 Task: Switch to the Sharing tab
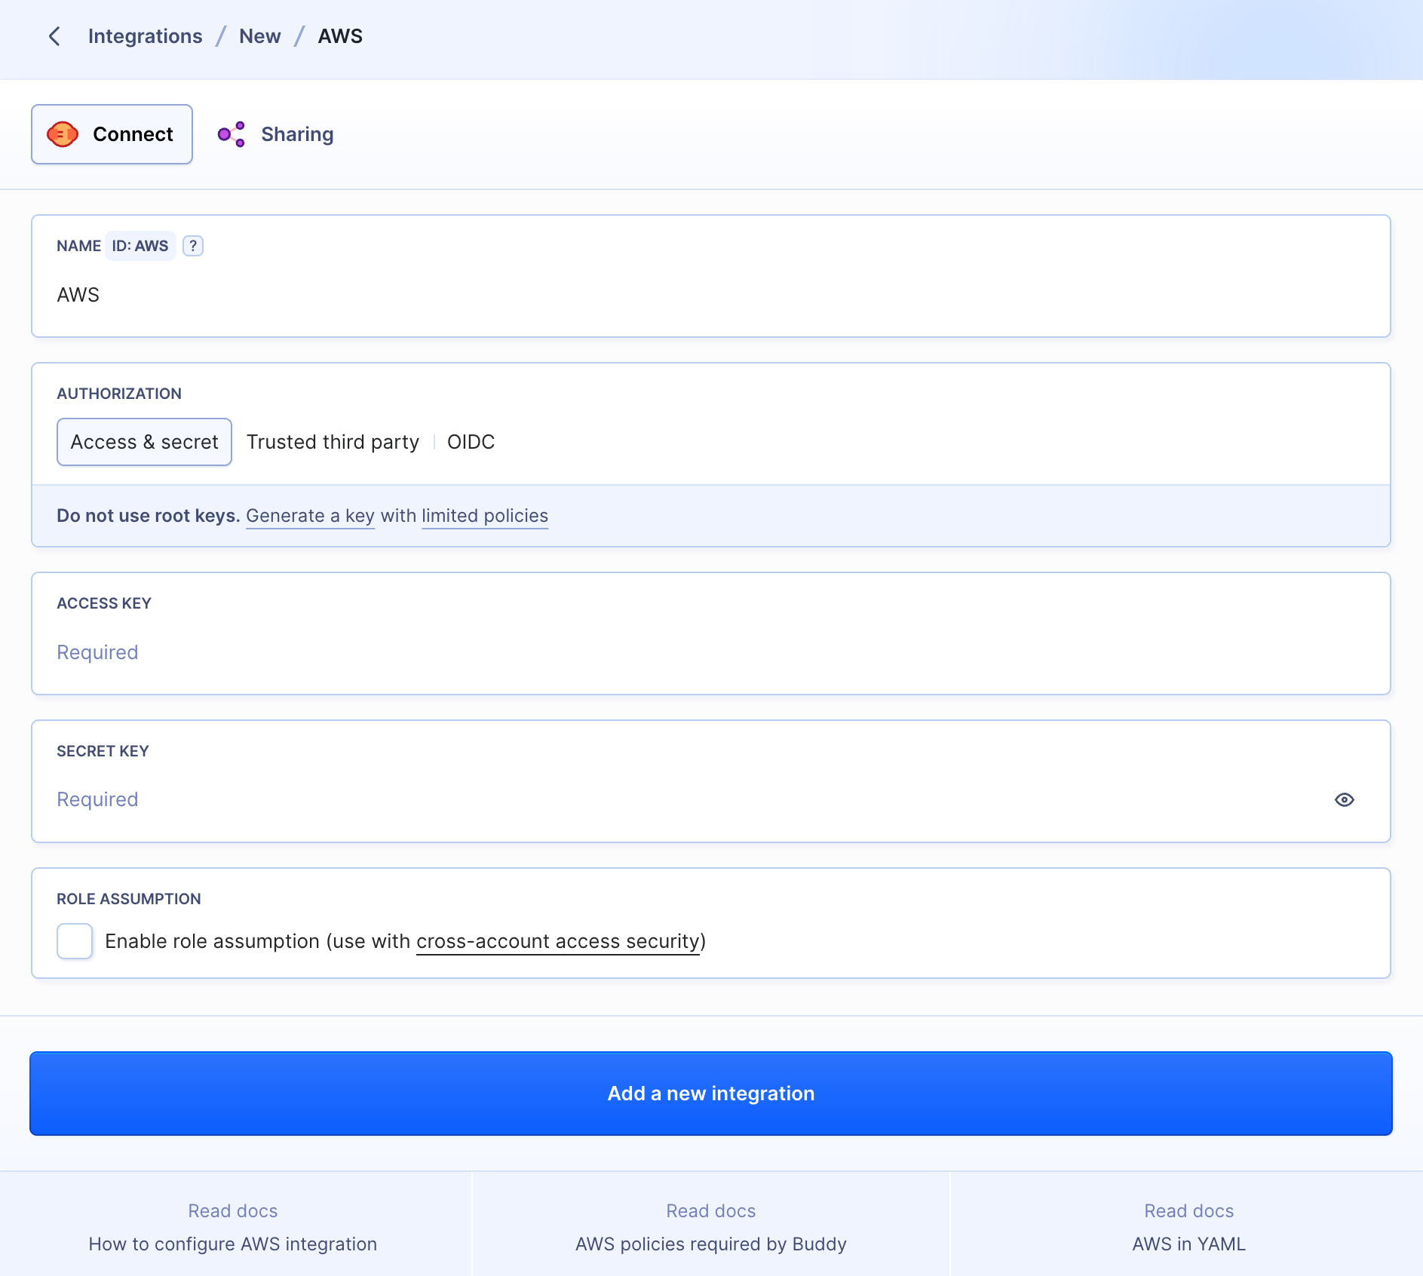275,134
